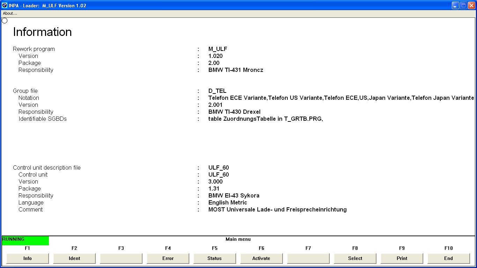Click the Identifiable SGBDs label

point(43,119)
